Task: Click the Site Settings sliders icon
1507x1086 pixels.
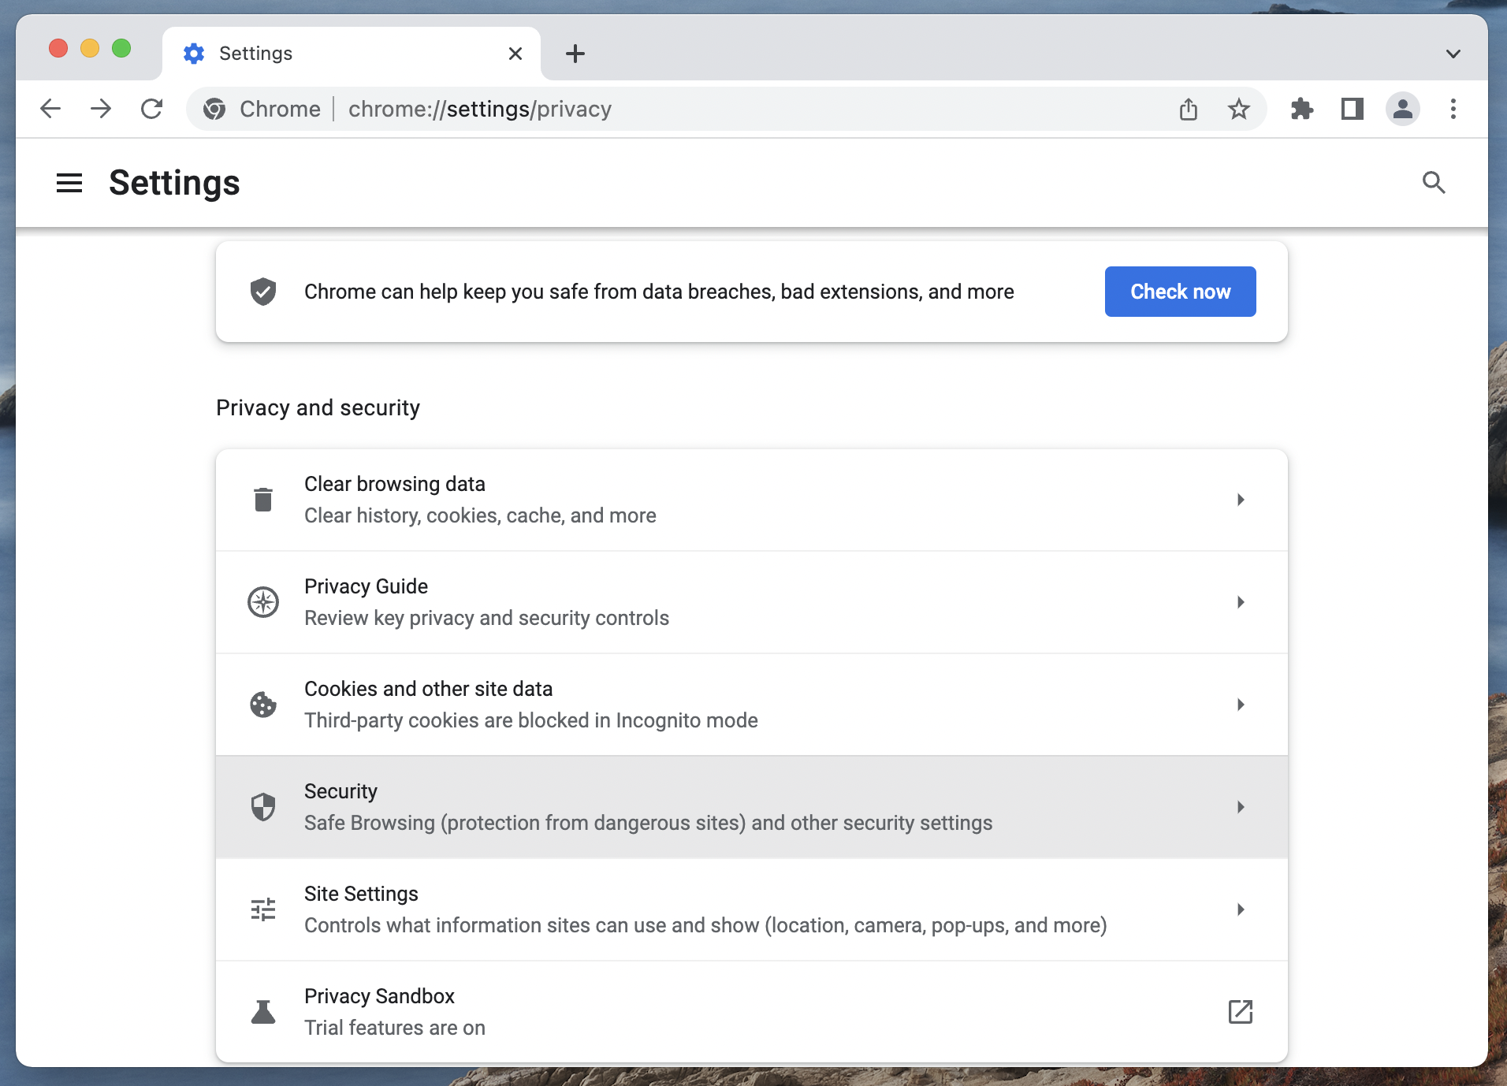Action: click(x=263, y=909)
